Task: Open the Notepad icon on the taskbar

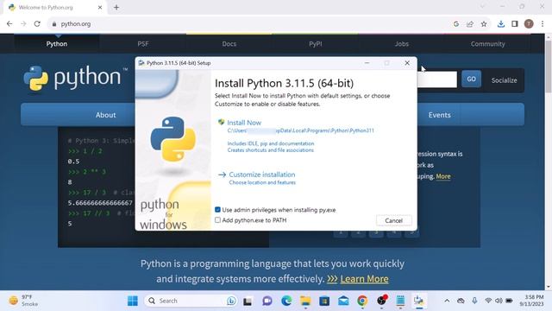Action: tap(400, 301)
